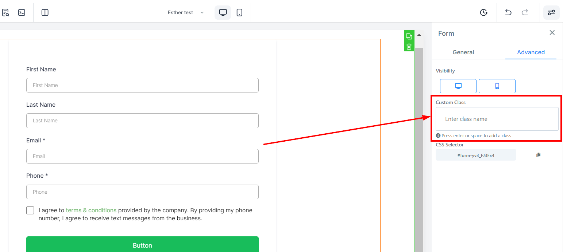The height and width of the screenshot is (252, 563).
Task: Switch to the General tab
Action: [463, 52]
